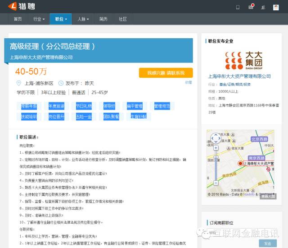
Task: Click the 职位发布企业 section heading
Action: pos(220,41)
